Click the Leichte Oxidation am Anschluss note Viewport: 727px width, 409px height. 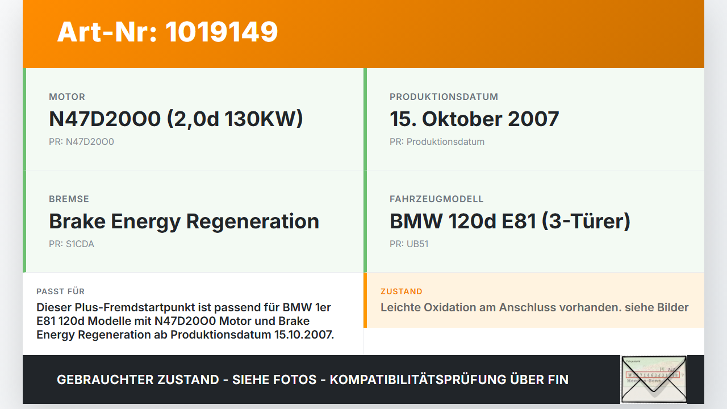pos(534,307)
